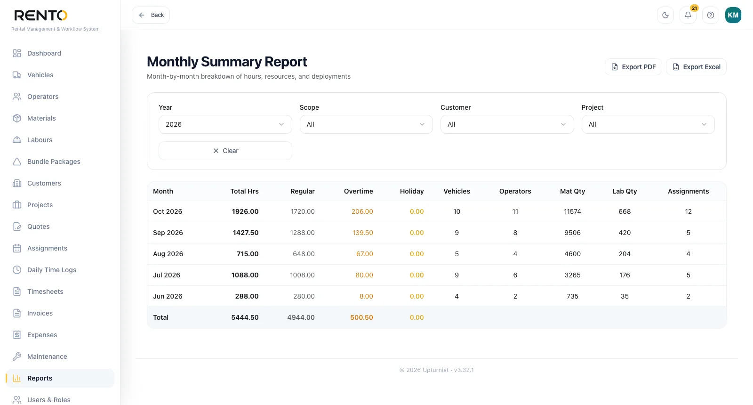
Task: Click the Daily Time Logs clock icon
Action: [x=17, y=270]
